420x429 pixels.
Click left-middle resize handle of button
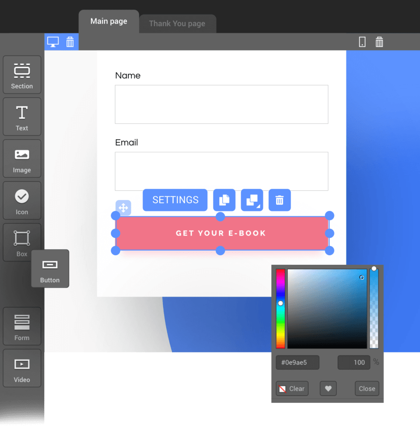(115, 233)
